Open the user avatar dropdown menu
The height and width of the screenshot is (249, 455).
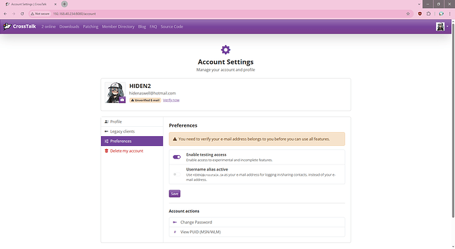442,26
